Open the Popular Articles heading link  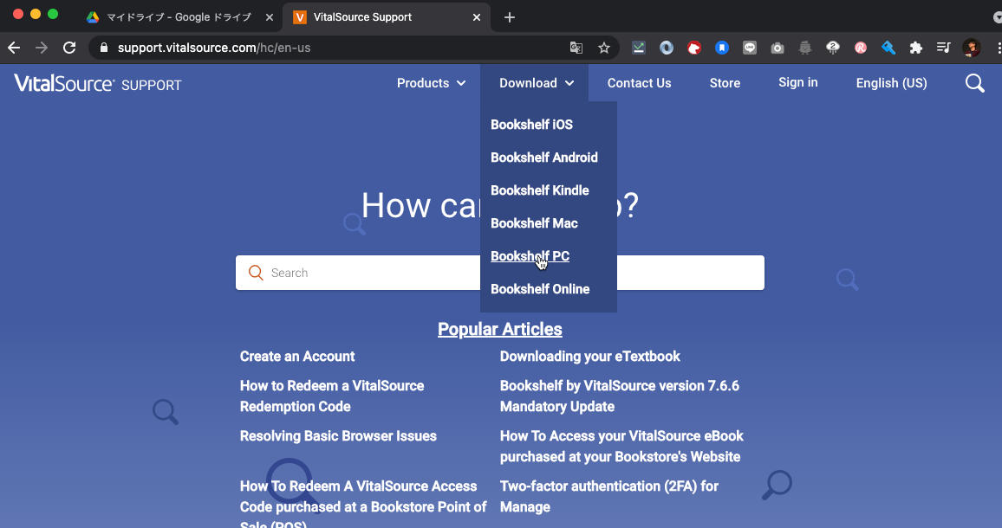500,329
